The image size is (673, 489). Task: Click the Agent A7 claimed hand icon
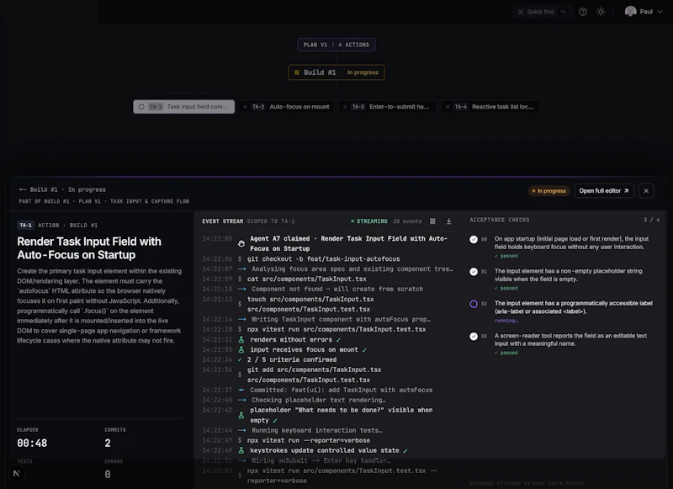241,243
